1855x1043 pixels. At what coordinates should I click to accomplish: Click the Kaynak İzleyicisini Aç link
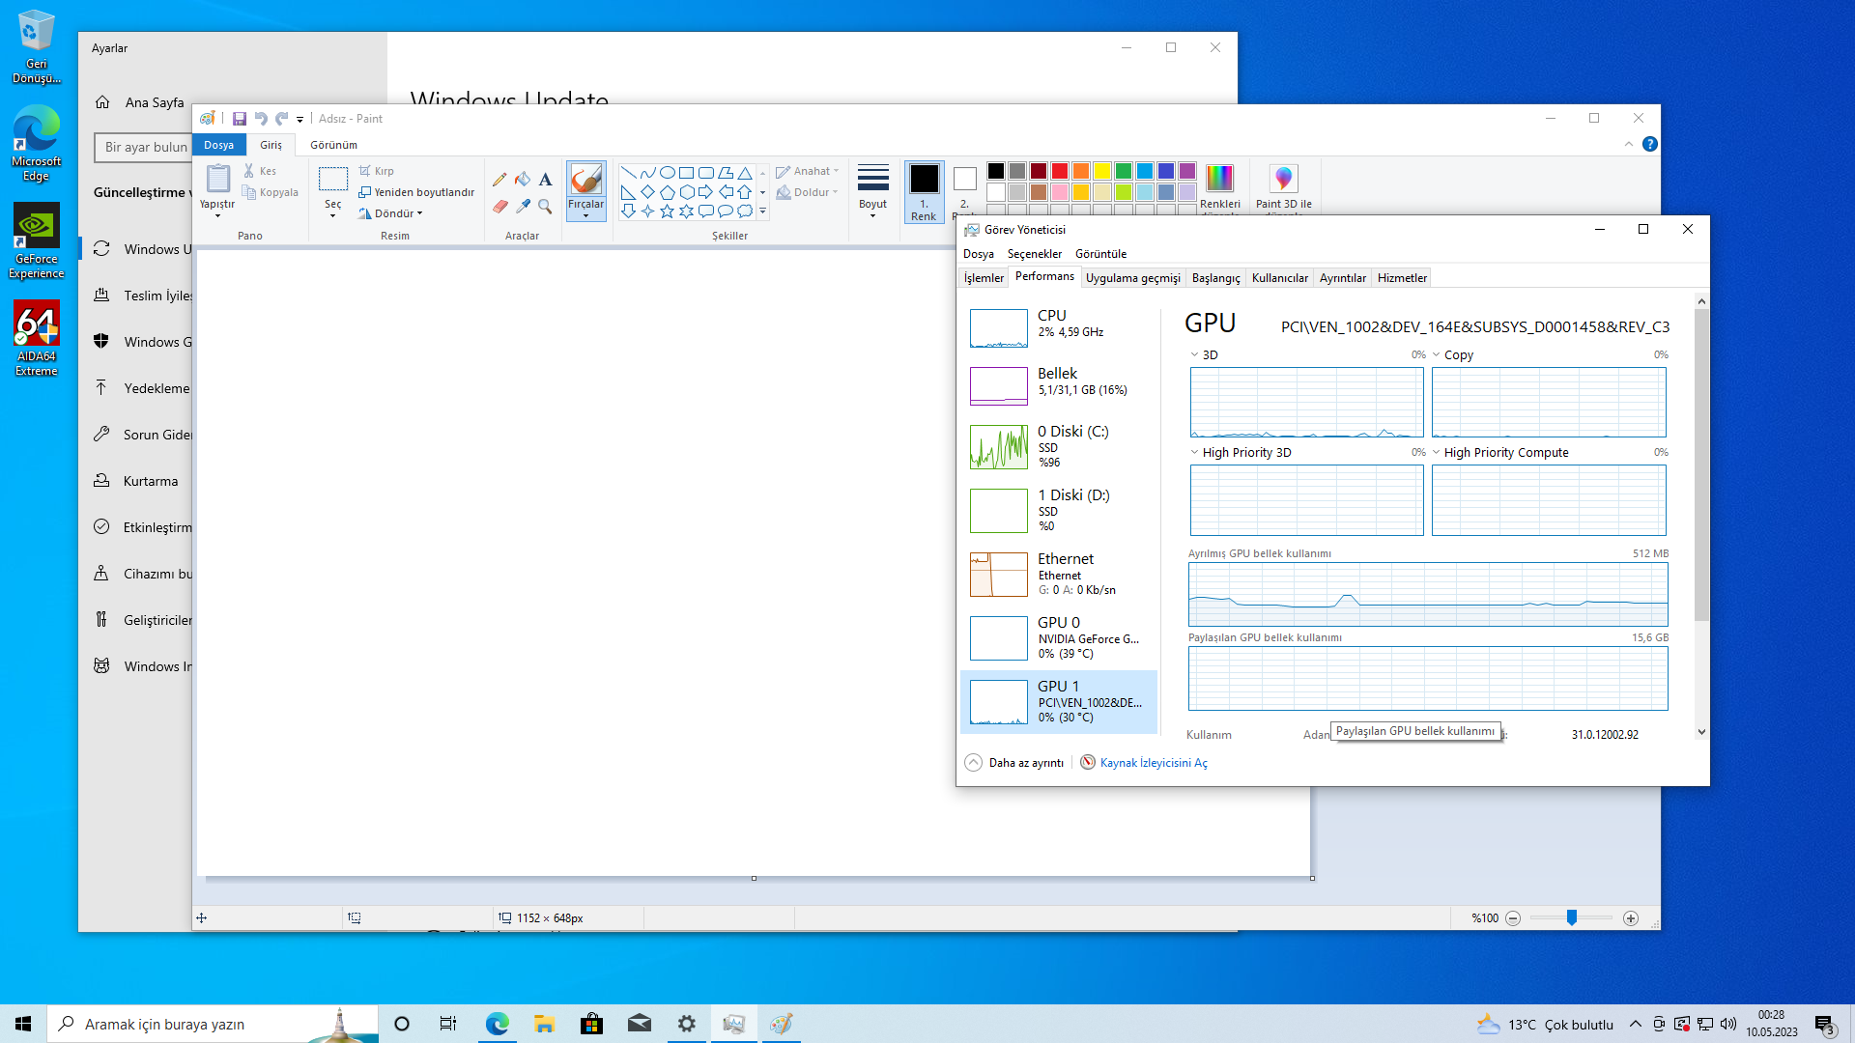click(x=1154, y=763)
